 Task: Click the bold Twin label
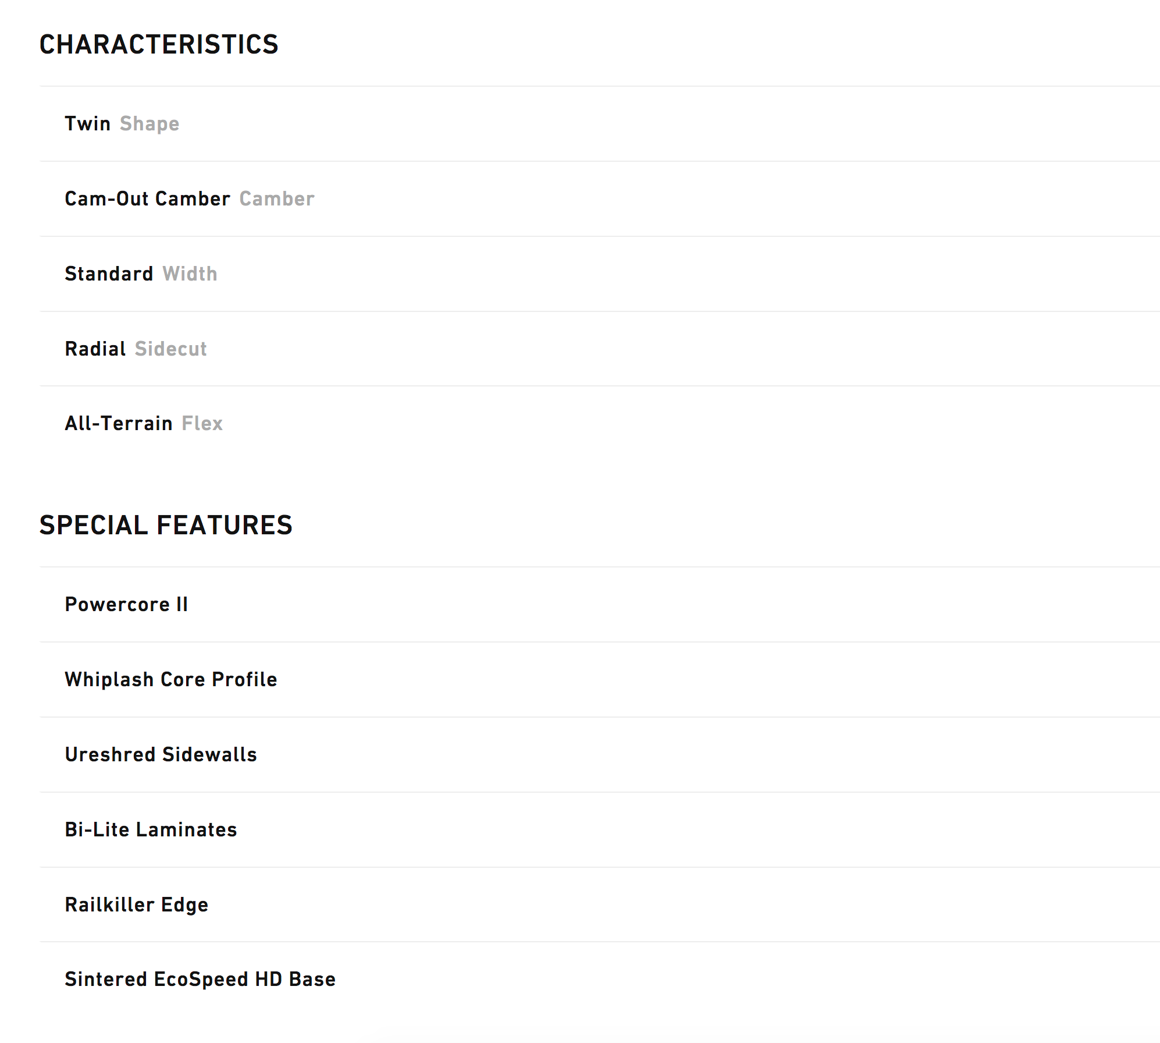point(87,124)
